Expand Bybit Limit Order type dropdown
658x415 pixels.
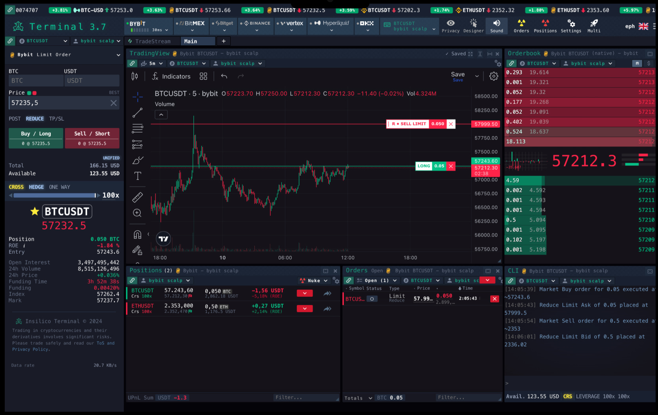point(64,55)
